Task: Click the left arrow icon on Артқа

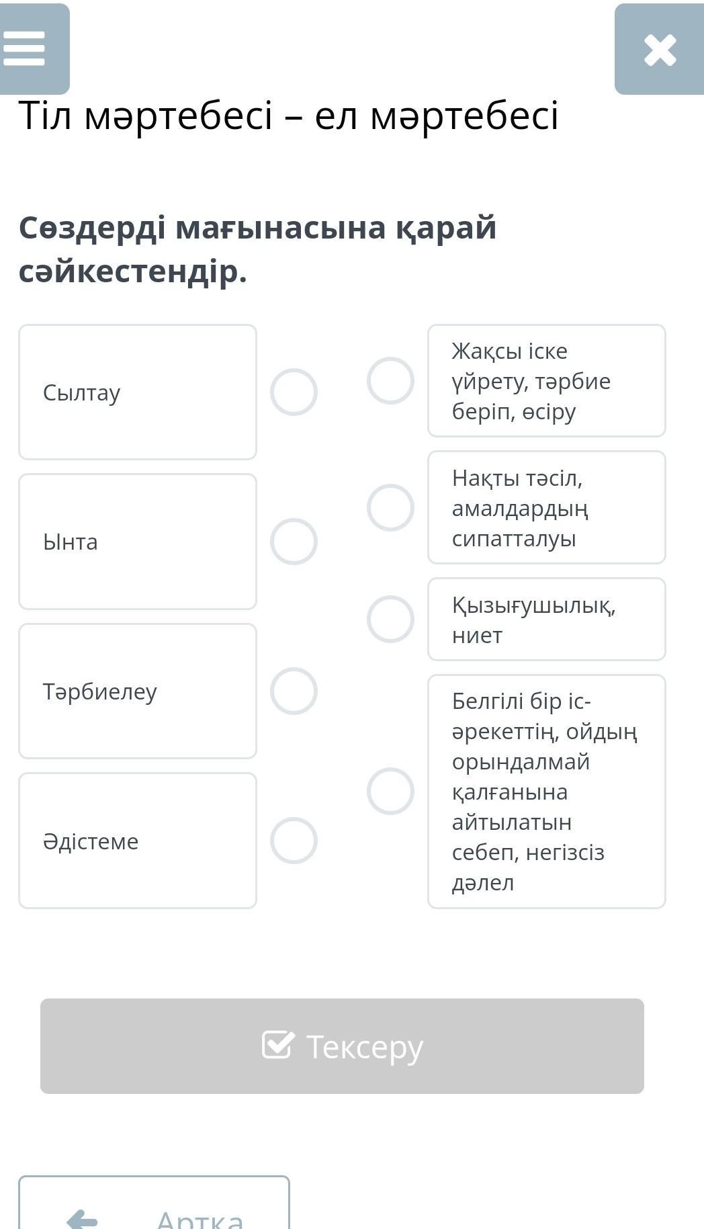Action: pyautogui.click(x=83, y=1220)
